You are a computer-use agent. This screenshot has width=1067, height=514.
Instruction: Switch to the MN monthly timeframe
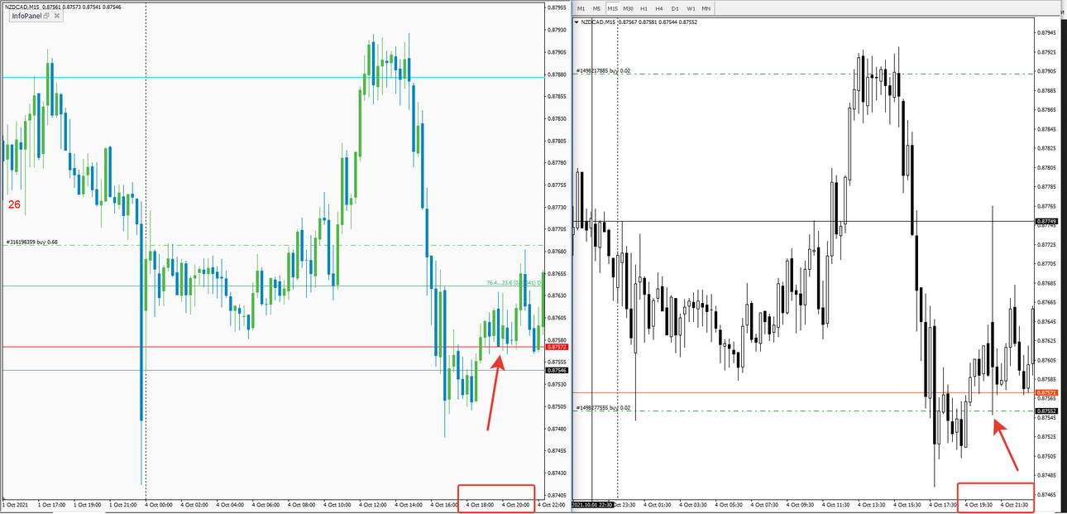706,8
